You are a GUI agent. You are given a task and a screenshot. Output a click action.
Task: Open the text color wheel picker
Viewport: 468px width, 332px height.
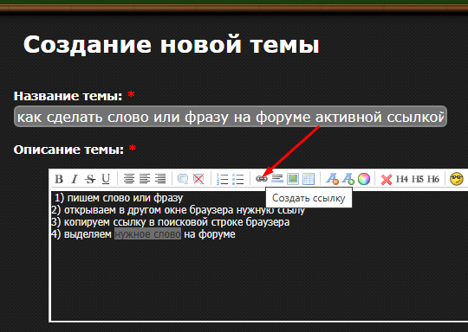[x=364, y=179]
